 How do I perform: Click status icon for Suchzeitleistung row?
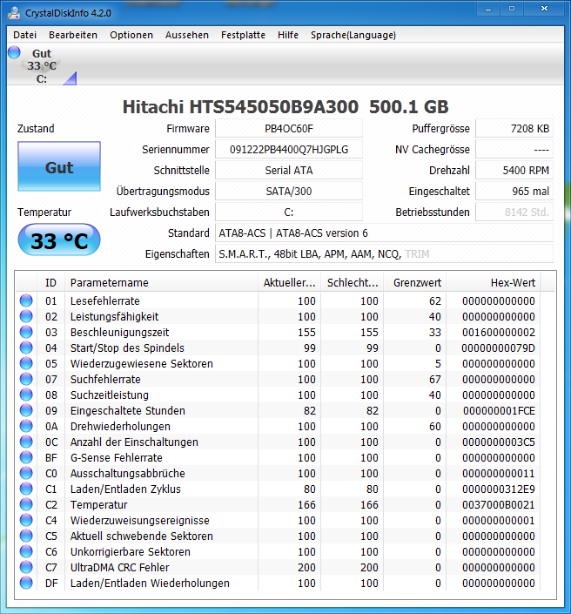pyautogui.click(x=26, y=395)
